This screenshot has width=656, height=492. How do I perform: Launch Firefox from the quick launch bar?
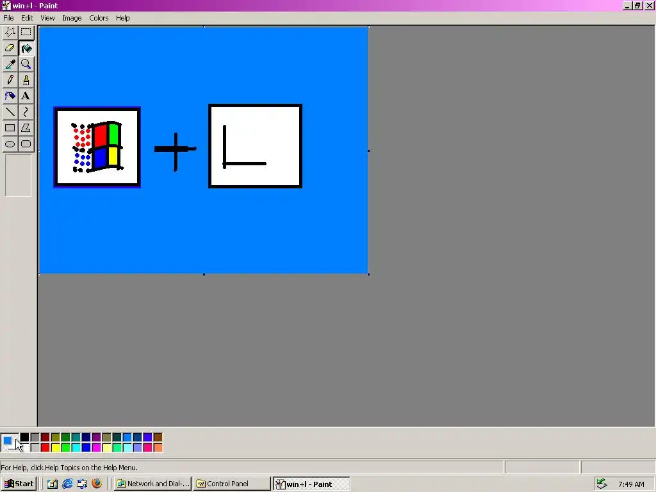pos(97,484)
